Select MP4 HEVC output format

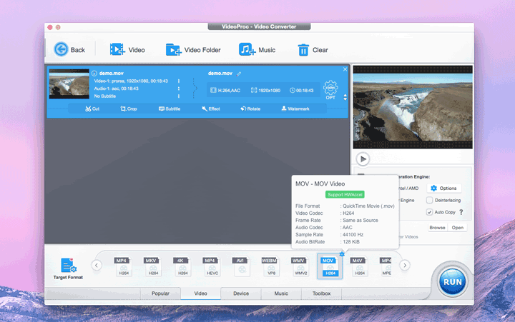coord(212,266)
